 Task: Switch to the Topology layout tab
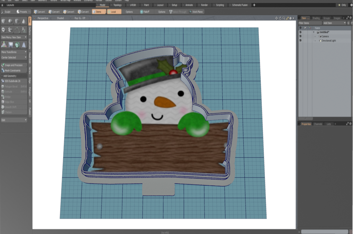click(x=118, y=5)
